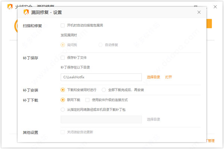The image size is (224, 149).
Task: Choose 从指定的网络路径或本机目录下载补丁包 option
Action: [x=63, y=109]
